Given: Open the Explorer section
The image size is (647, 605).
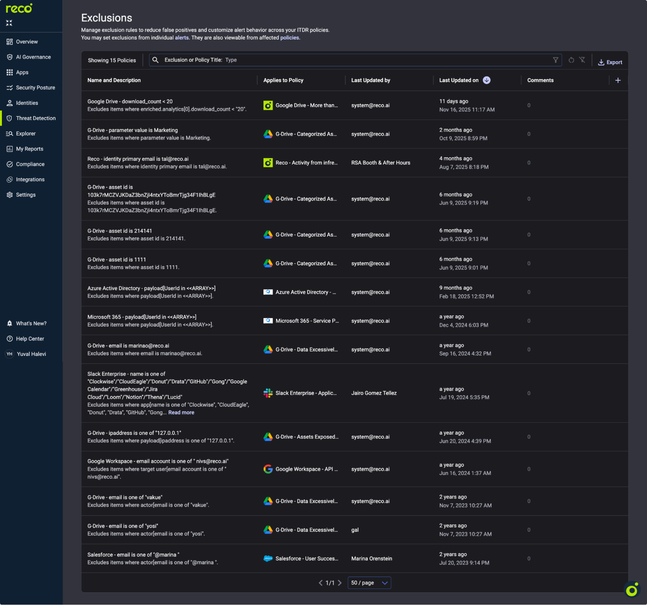Looking at the screenshot, I should 26,133.
